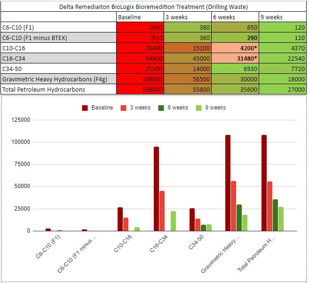
Task: Click 'Total Petroleum Hydrocarbons' row label
Action: [x=58, y=89]
